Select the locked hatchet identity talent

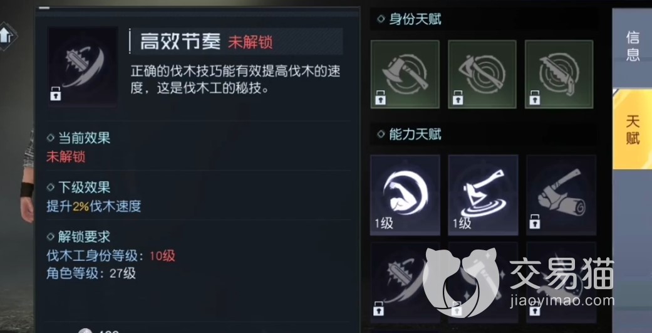[x=482, y=74]
